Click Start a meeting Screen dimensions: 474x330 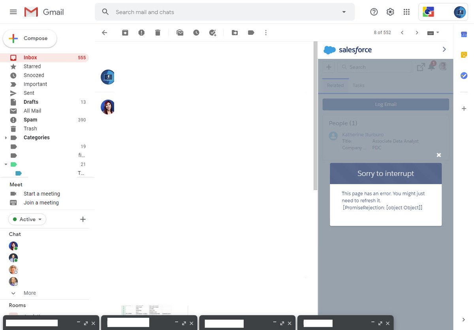coord(42,194)
